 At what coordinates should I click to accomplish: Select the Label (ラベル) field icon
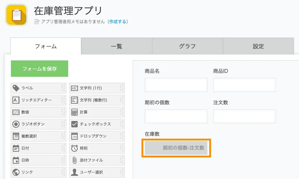16,88
